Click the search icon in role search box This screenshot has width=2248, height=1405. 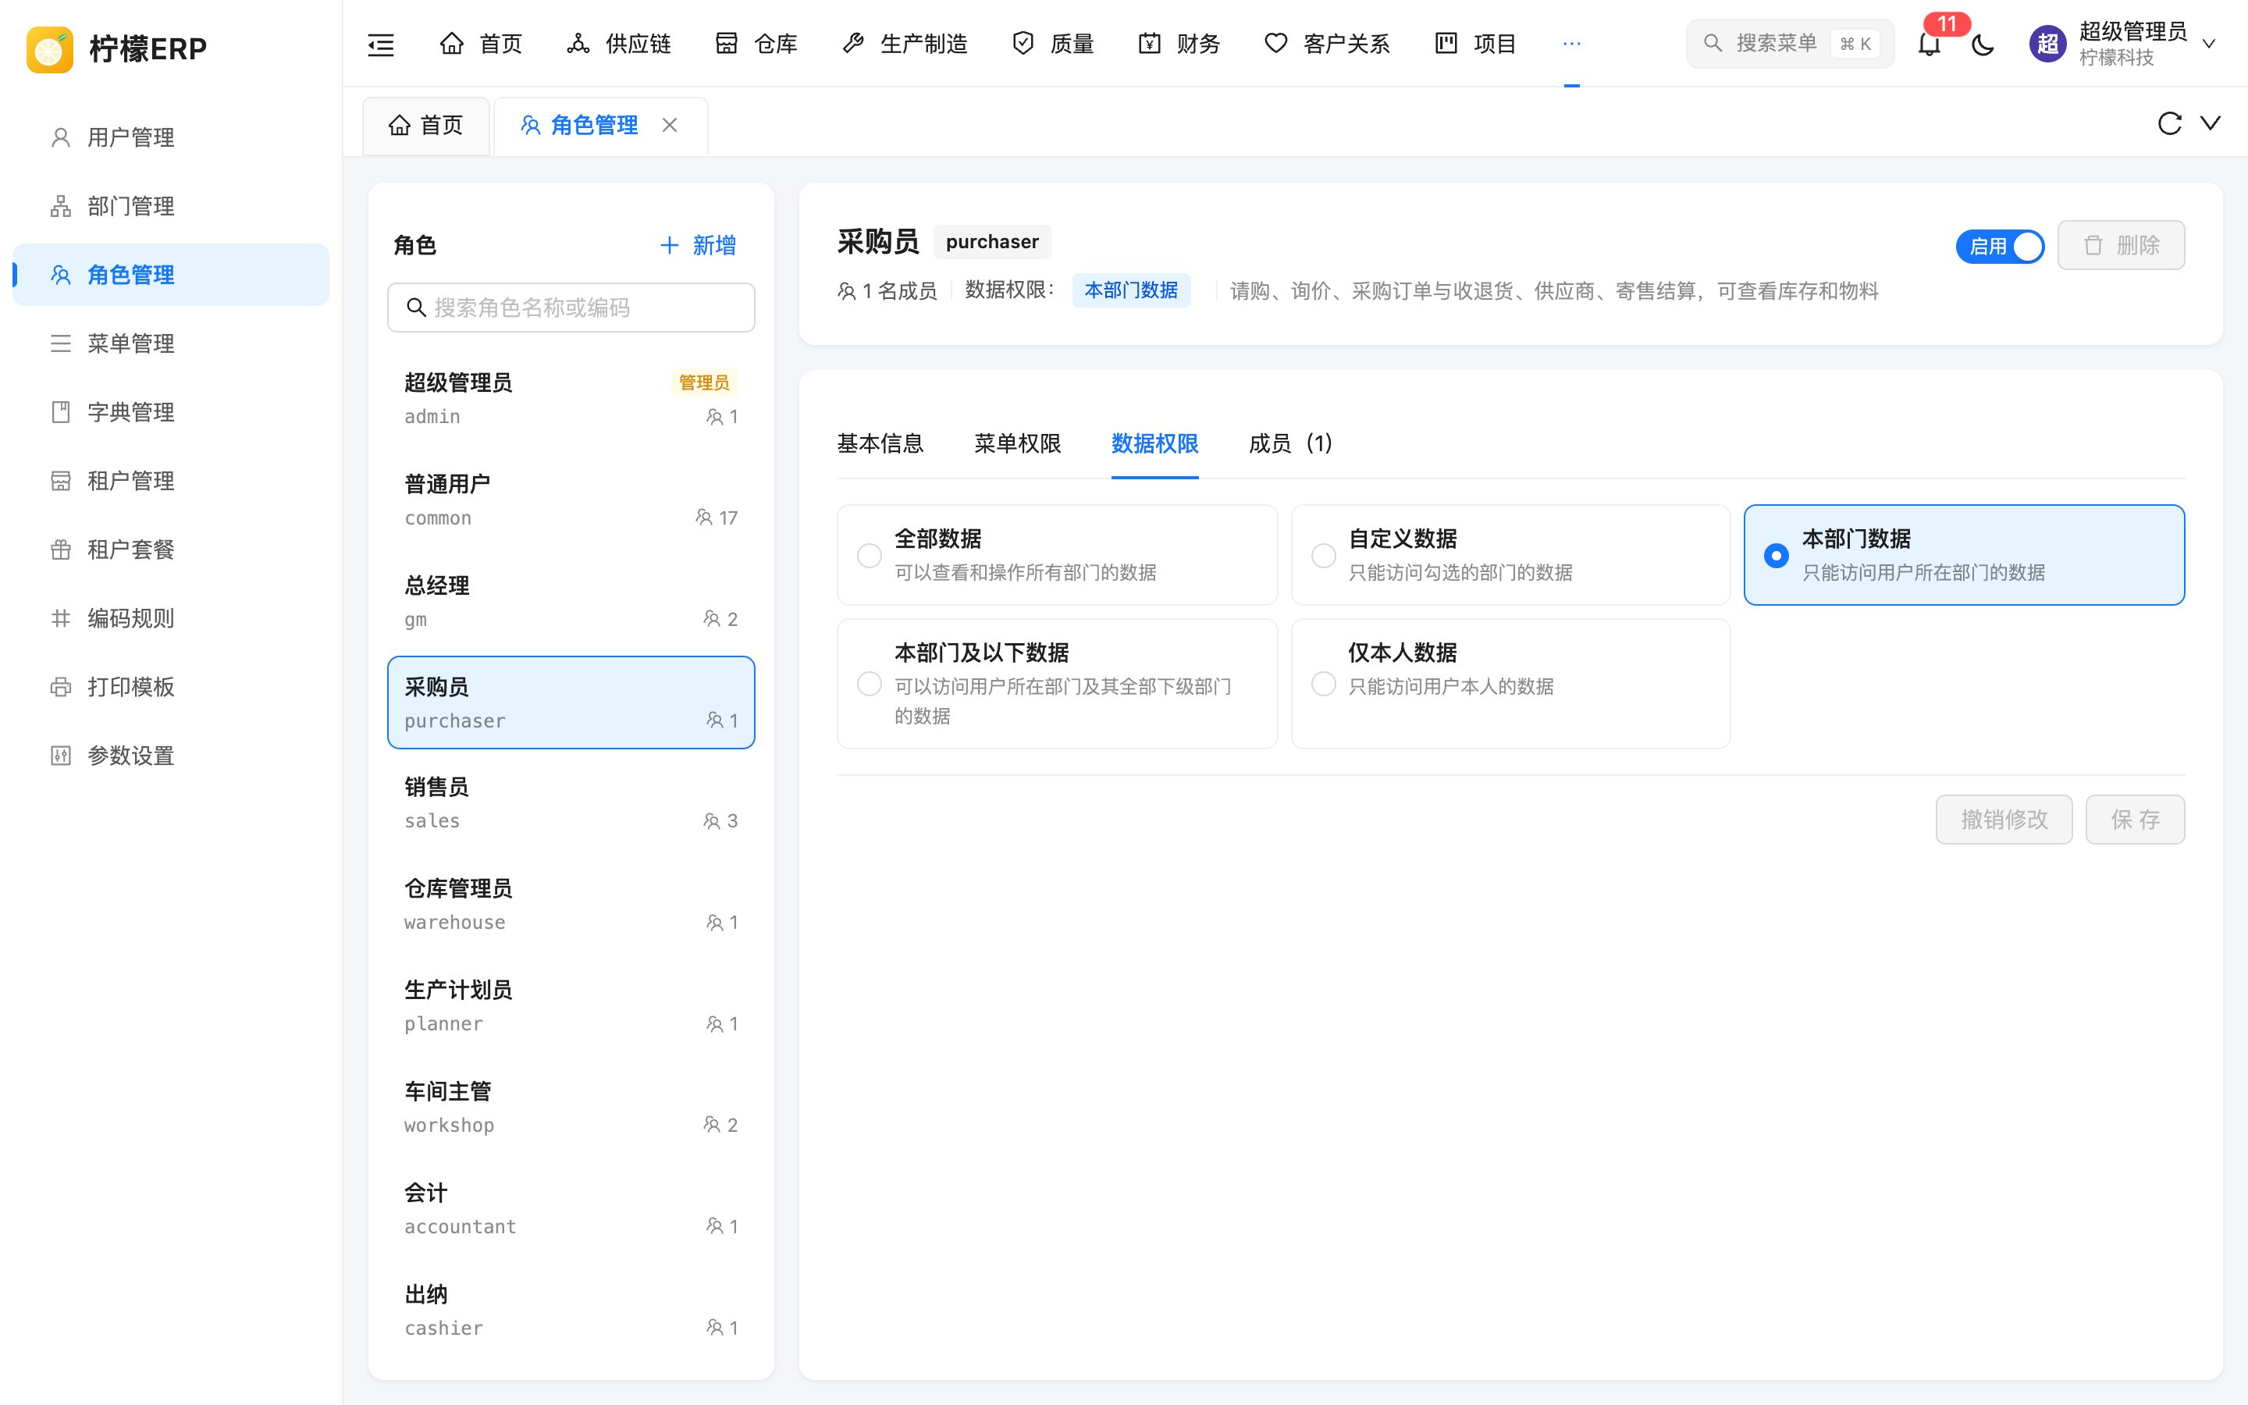point(416,308)
